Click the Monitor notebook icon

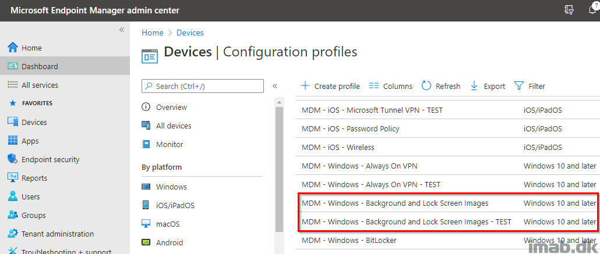146,144
